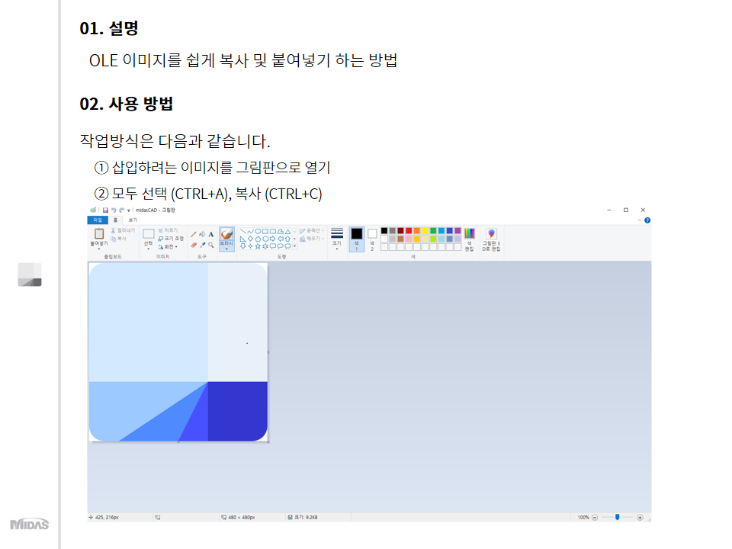The image size is (732, 549).
Task: Select the Pencil tool
Action: [x=193, y=234]
